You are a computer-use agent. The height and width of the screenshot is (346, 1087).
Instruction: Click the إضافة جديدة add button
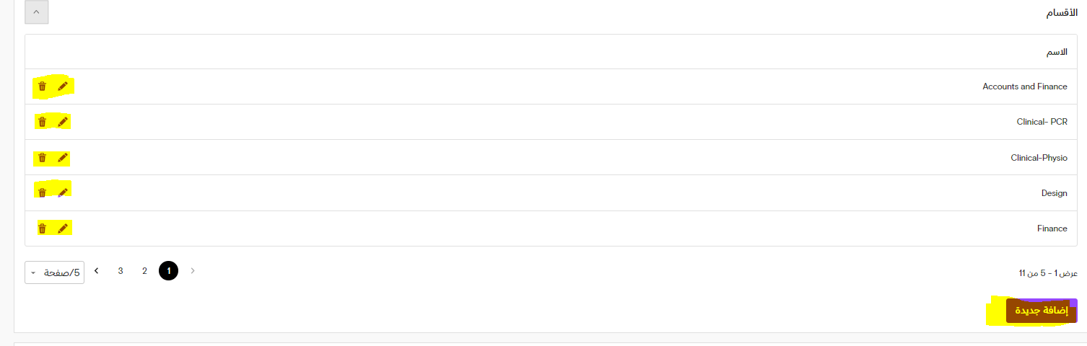[1042, 311]
